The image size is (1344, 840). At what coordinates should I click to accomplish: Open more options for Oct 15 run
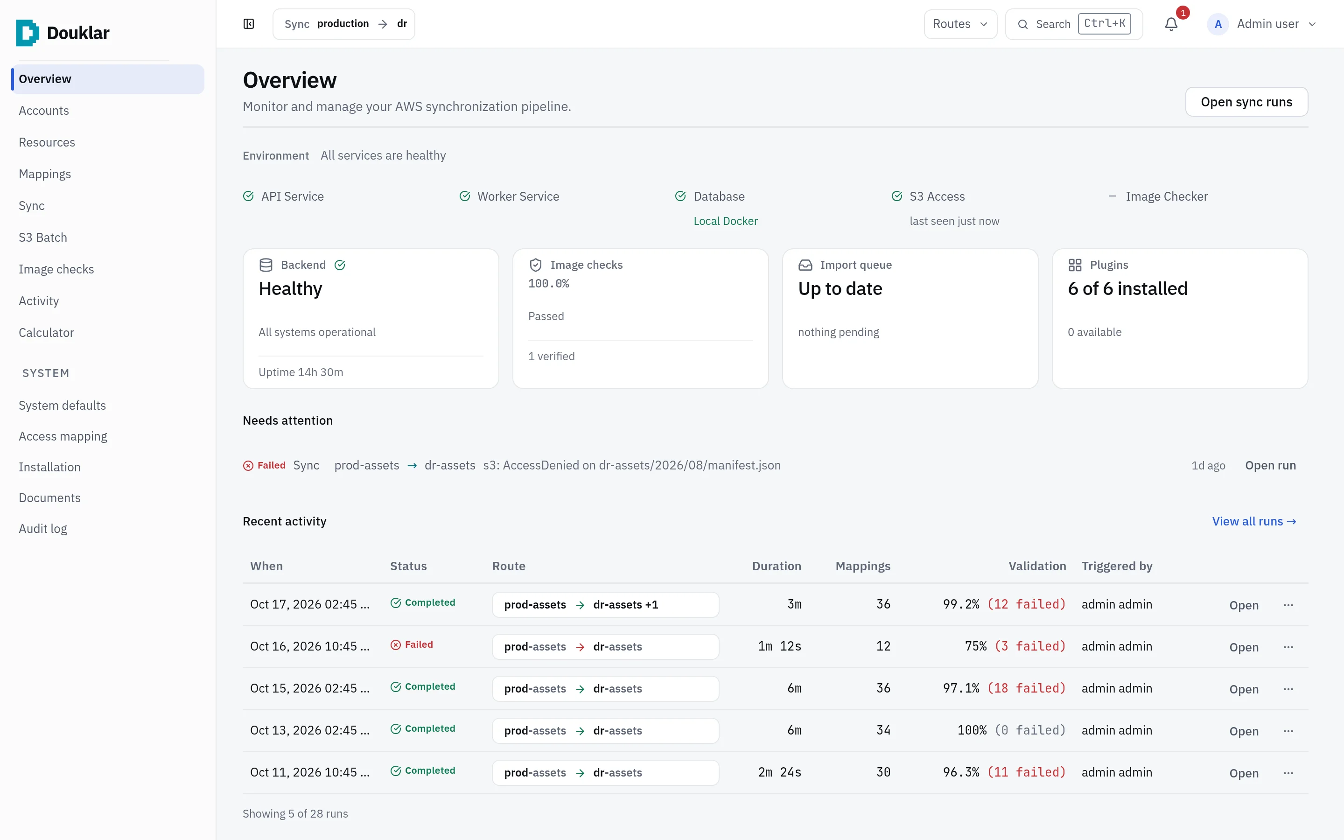tap(1288, 689)
